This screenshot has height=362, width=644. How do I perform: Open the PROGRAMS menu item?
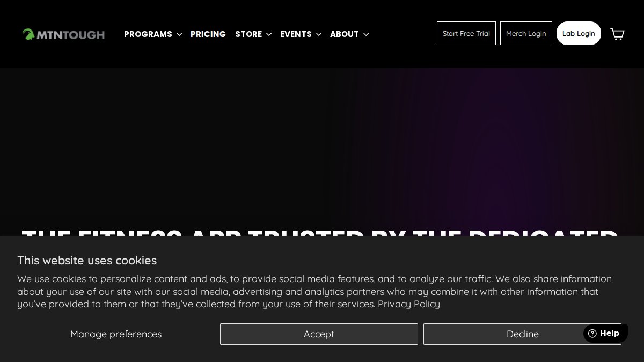148,34
